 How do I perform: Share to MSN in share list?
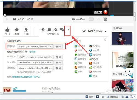93,59
